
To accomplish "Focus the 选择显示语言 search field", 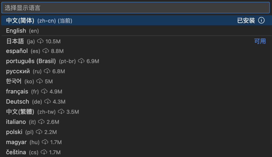I will 135,8.
